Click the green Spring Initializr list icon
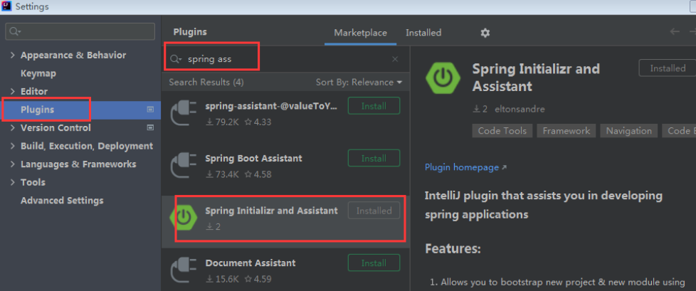The image size is (696, 291). coord(184,218)
